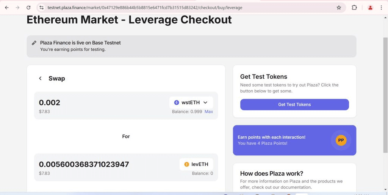Click the site info icon in address bar
The height and width of the screenshot is (195, 388).
[x=42, y=8]
